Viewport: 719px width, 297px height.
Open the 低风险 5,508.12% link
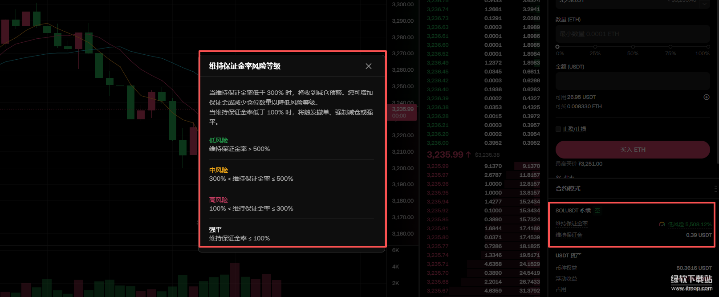689,224
